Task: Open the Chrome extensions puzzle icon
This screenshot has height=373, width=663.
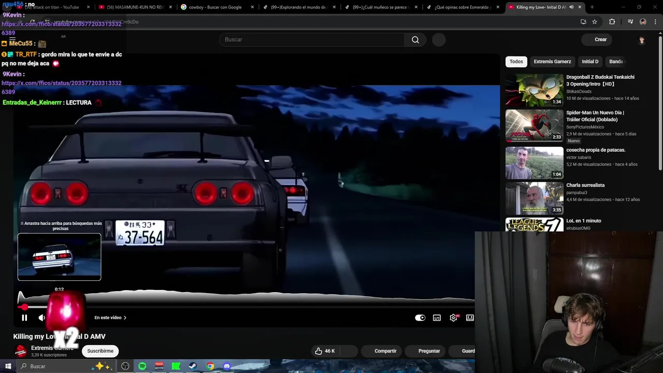Action: pos(612,22)
